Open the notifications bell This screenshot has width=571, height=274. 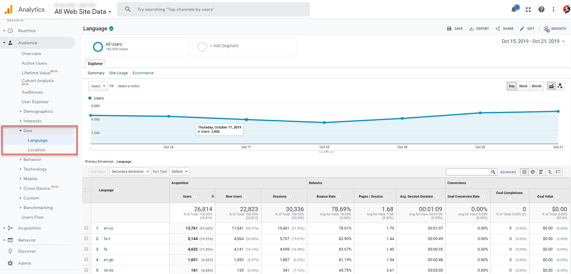[x=513, y=9]
